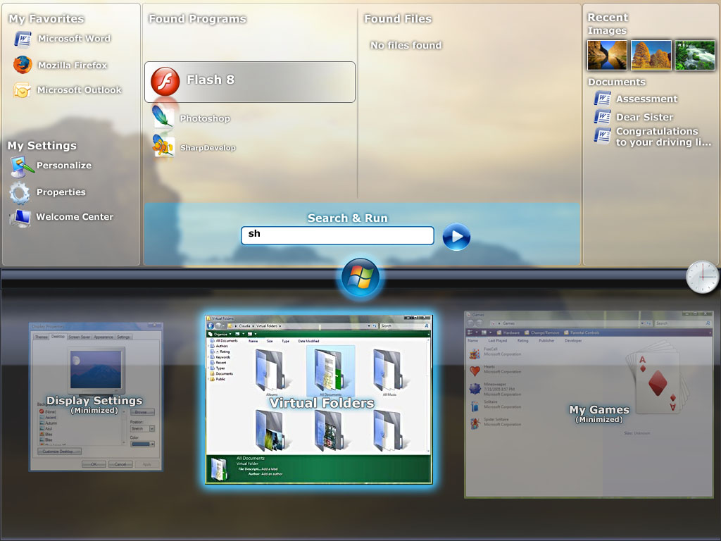721x541 pixels.
Task: Open the waterfall forest recent image
Action: [695, 55]
